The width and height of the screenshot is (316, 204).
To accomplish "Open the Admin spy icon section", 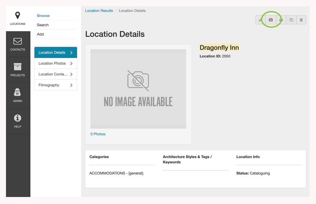I will point(18,96).
